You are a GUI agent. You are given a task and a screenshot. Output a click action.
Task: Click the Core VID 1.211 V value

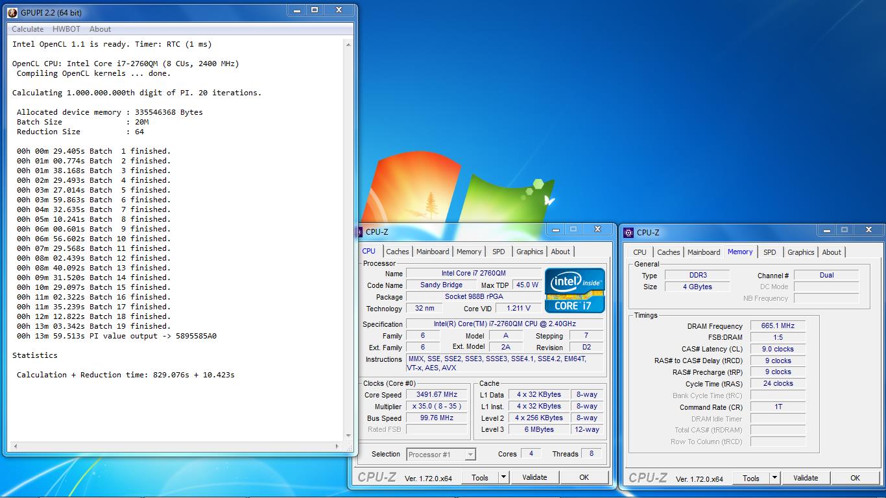[x=519, y=308]
